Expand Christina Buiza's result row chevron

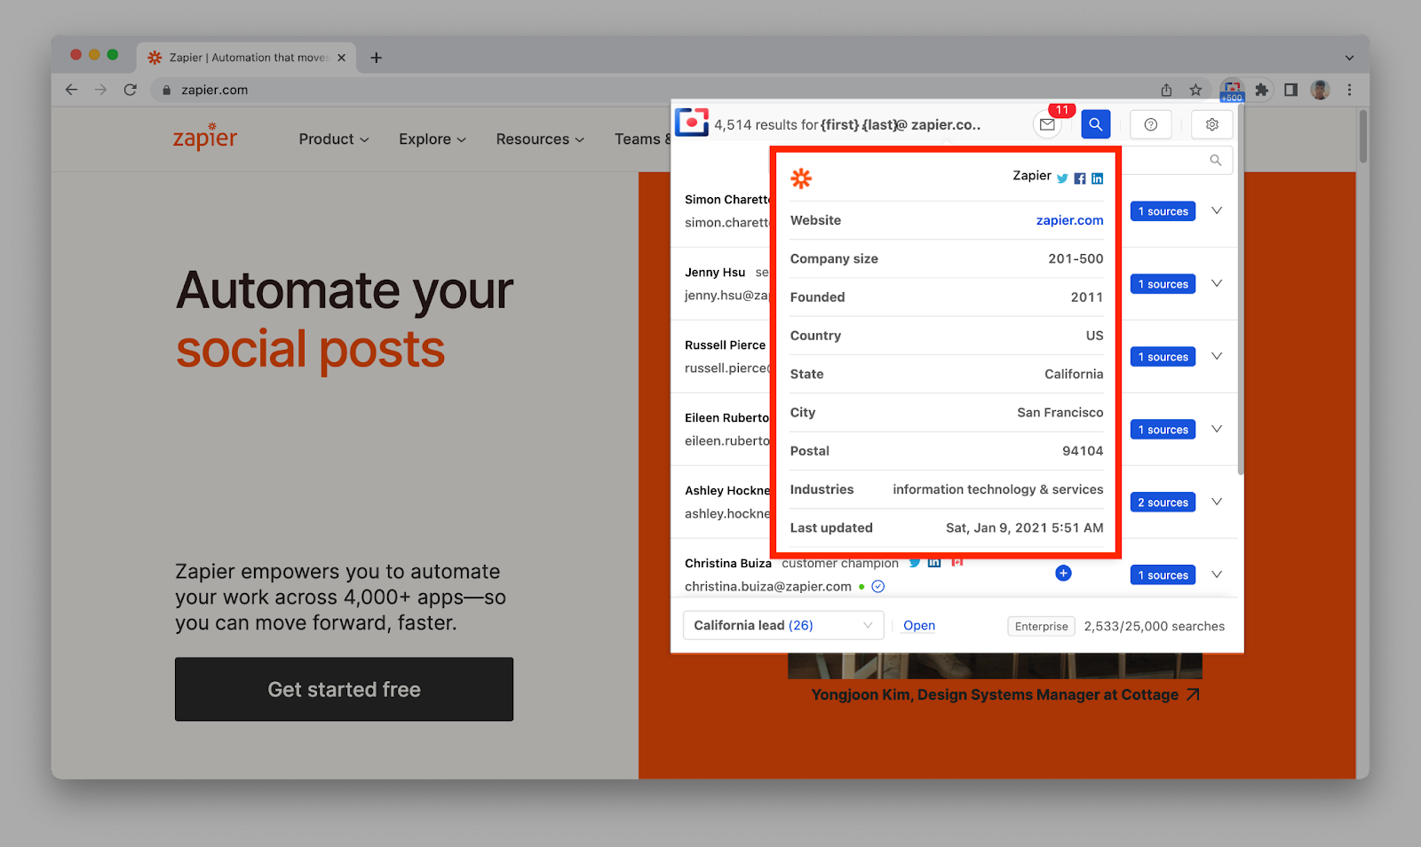coord(1217,574)
